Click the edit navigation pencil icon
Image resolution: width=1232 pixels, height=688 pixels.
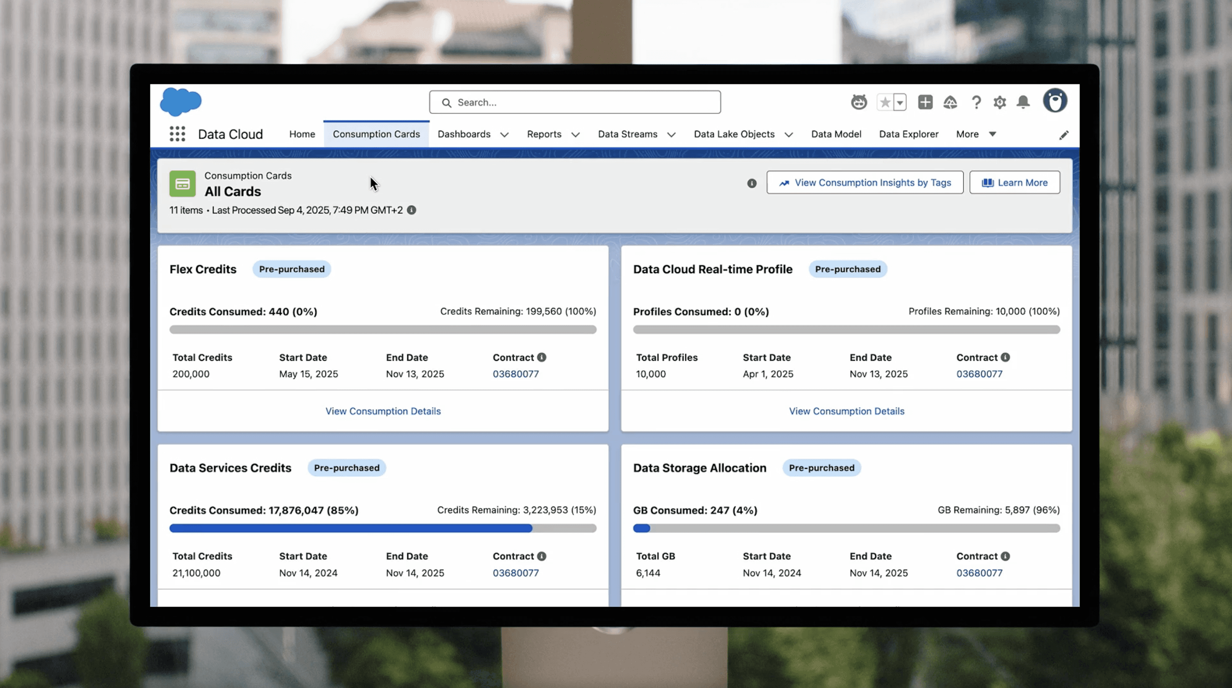click(1063, 135)
